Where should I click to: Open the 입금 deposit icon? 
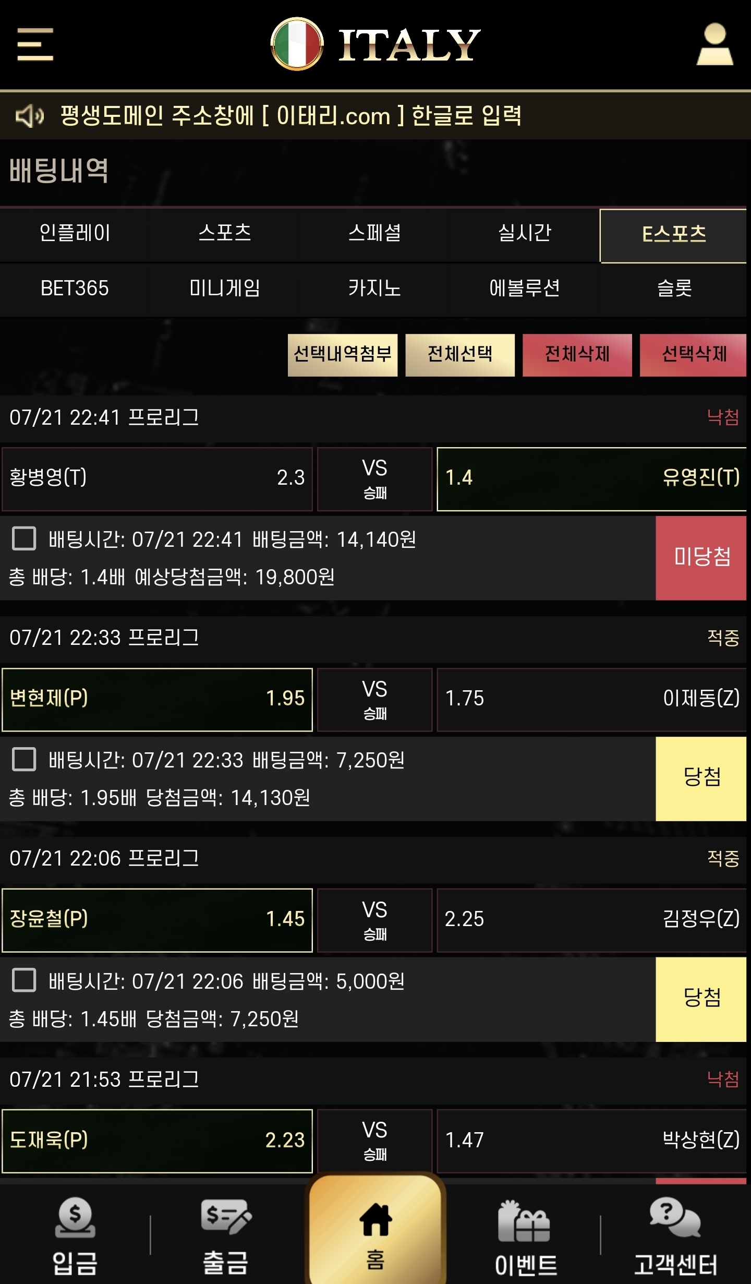[75, 1217]
